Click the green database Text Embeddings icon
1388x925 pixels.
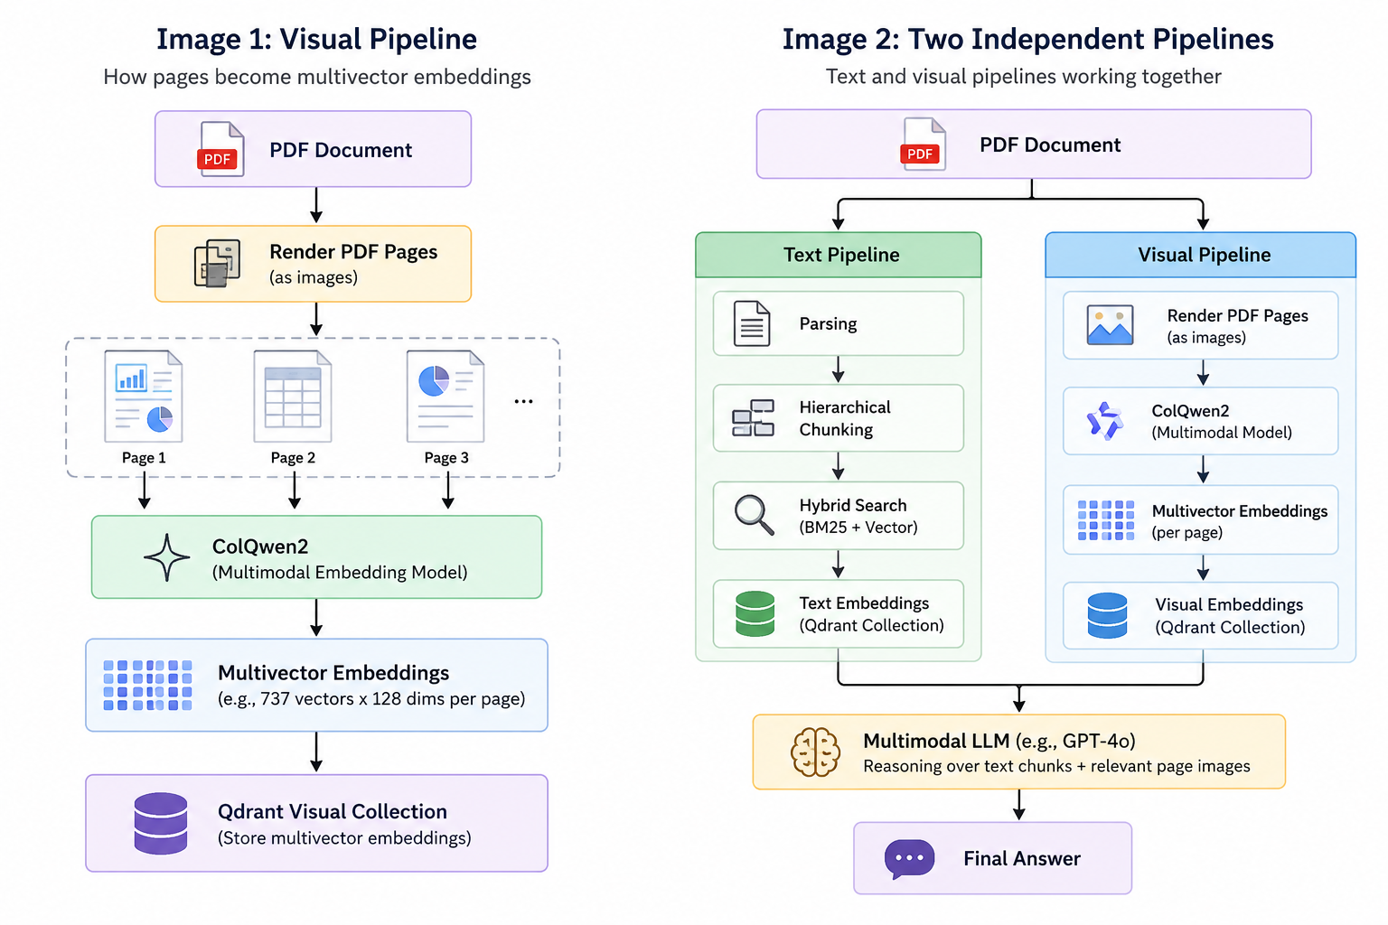755,613
